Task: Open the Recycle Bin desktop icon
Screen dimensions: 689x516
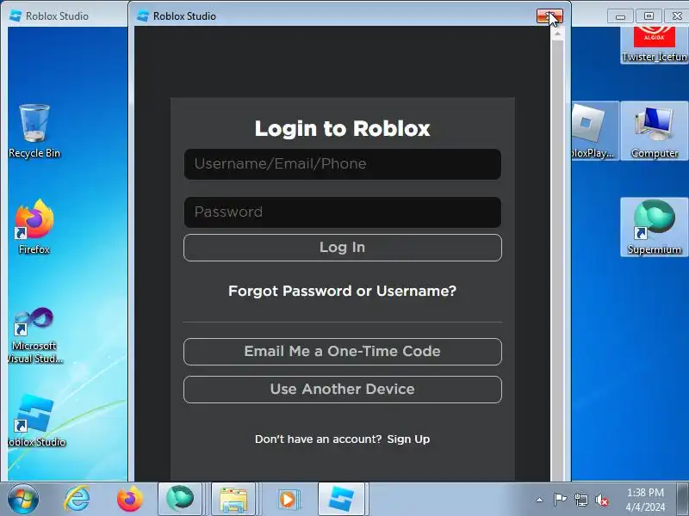Action: (34, 131)
